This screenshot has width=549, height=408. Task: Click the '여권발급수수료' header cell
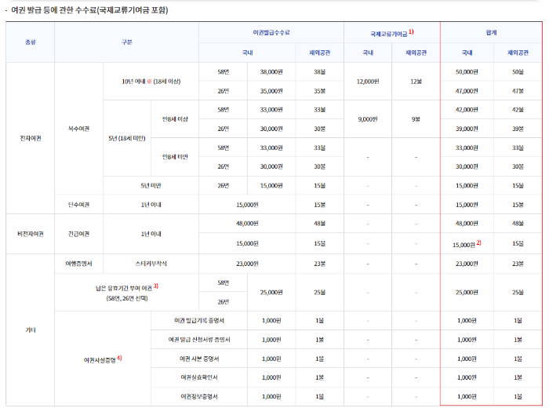[271, 33]
